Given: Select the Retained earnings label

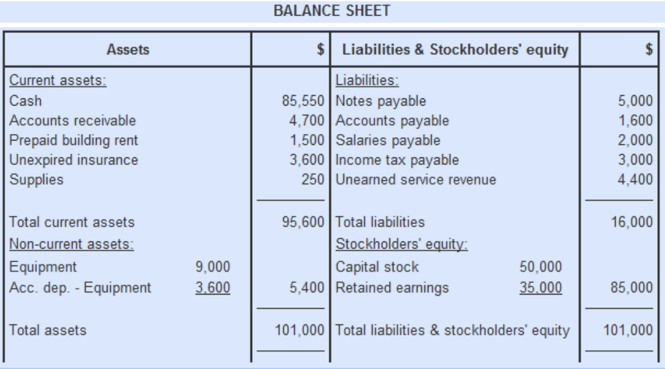Looking at the screenshot, I should 392,287.
